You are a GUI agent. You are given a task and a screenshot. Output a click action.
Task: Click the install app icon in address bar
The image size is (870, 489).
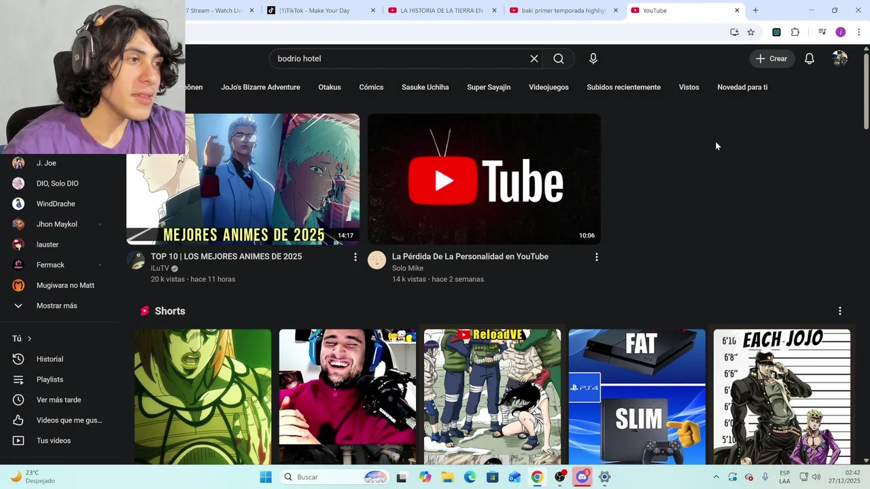734,32
